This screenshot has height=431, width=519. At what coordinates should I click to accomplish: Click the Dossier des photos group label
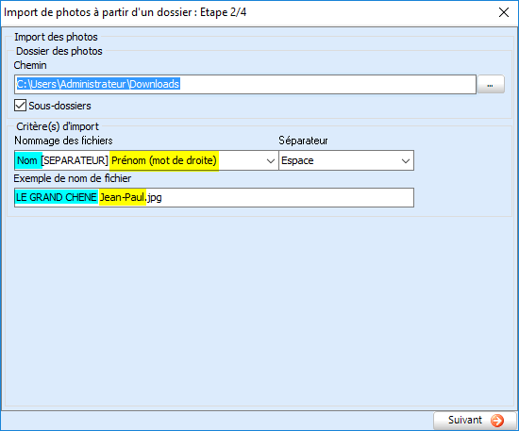coord(59,51)
